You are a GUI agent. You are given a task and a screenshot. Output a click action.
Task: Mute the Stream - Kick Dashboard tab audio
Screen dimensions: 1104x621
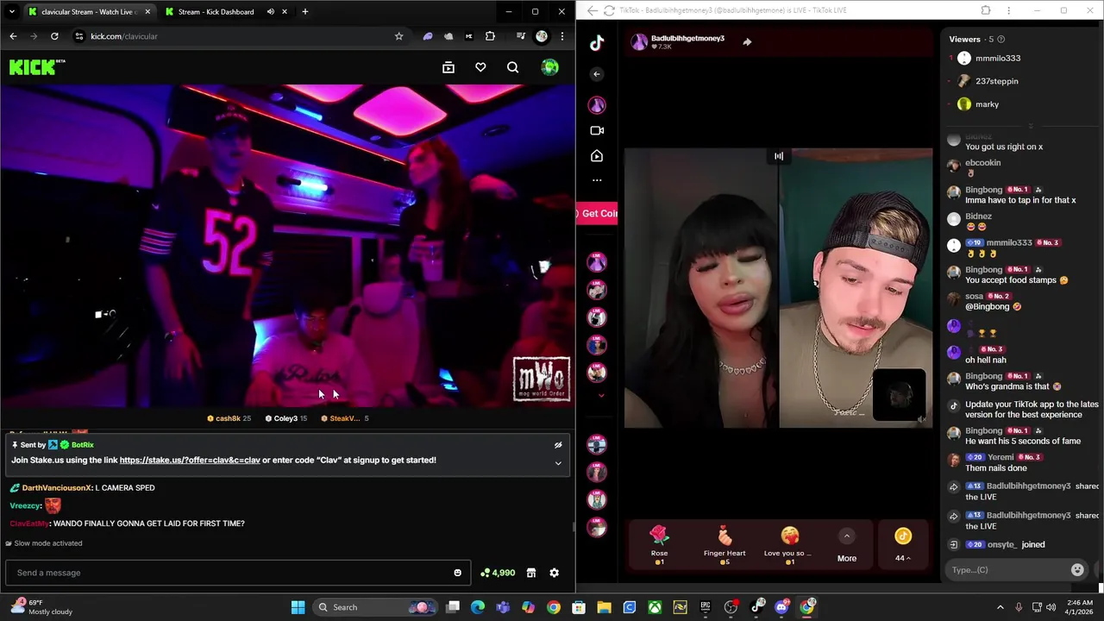coord(271,11)
